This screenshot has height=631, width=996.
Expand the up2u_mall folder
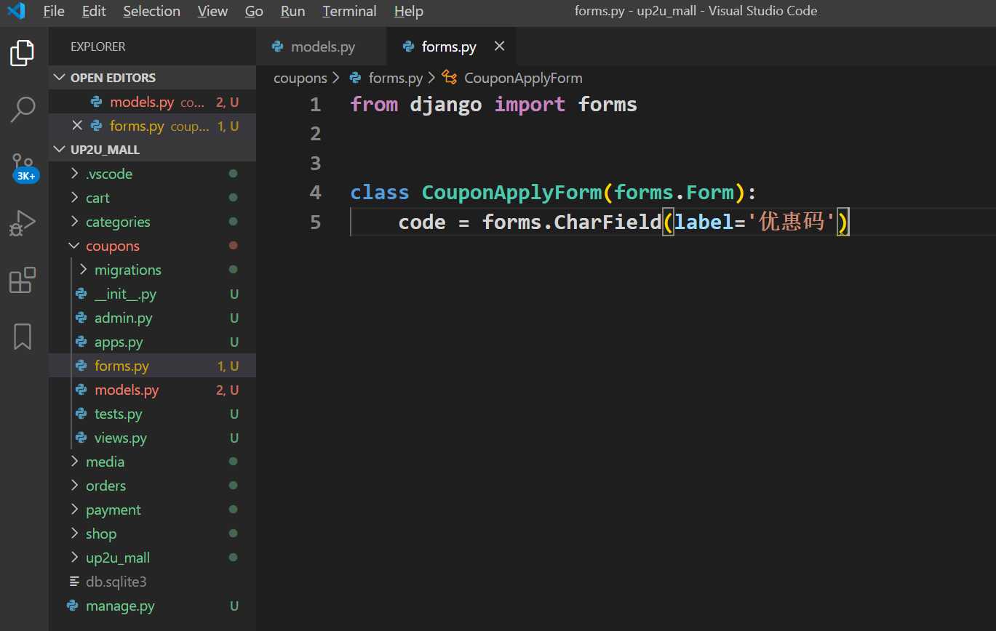(x=152, y=558)
